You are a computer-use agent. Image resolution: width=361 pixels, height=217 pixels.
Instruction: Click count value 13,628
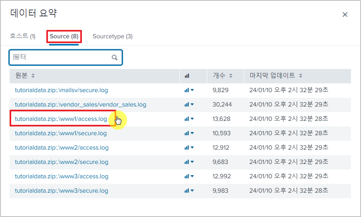(222, 119)
